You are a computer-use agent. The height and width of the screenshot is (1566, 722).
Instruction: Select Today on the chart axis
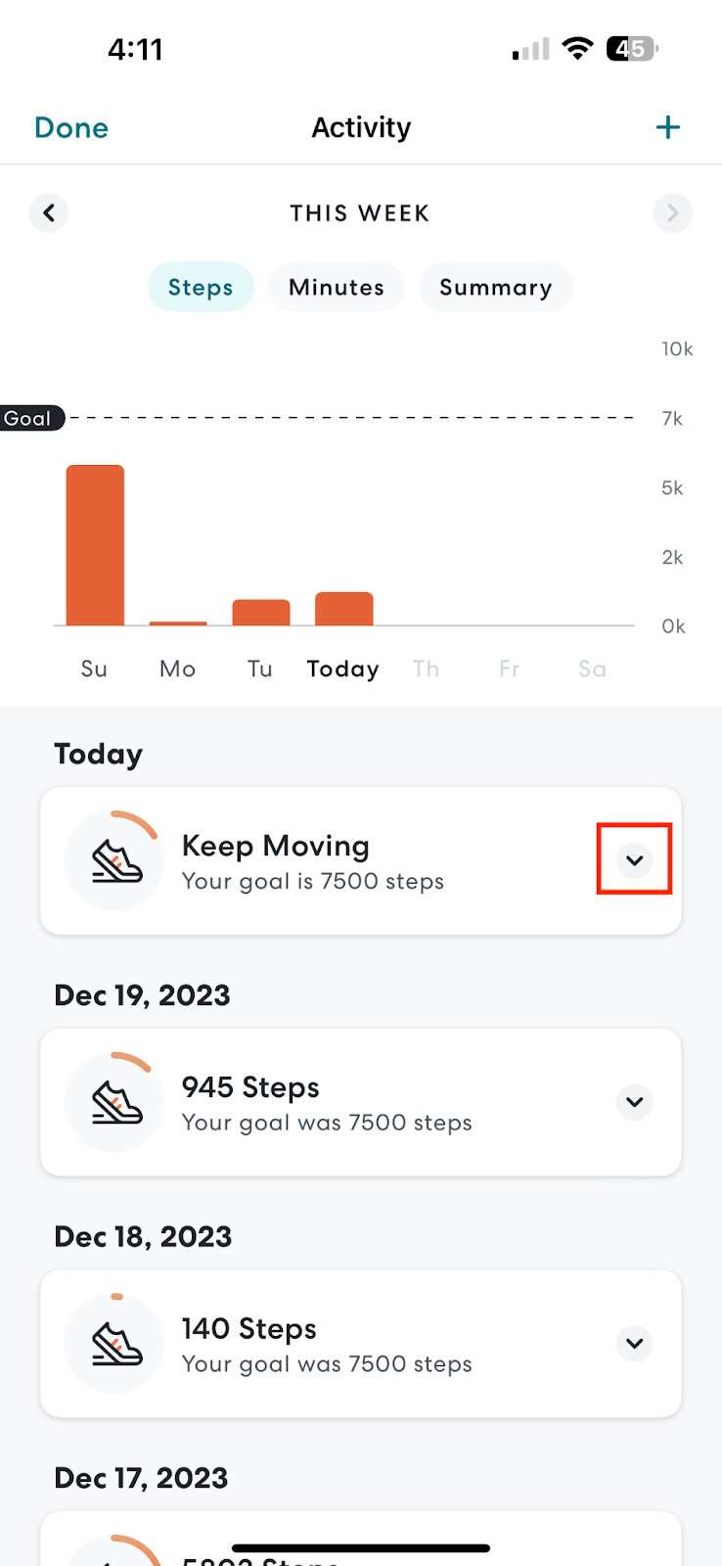(x=342, y=668)
